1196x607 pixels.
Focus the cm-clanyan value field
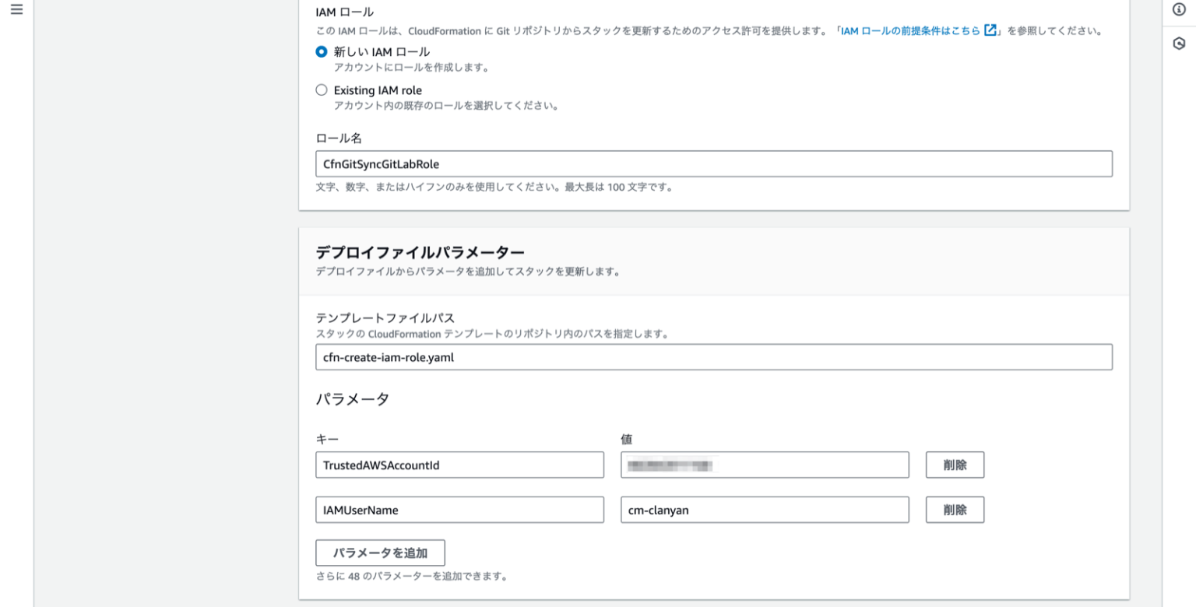point(764,510)
